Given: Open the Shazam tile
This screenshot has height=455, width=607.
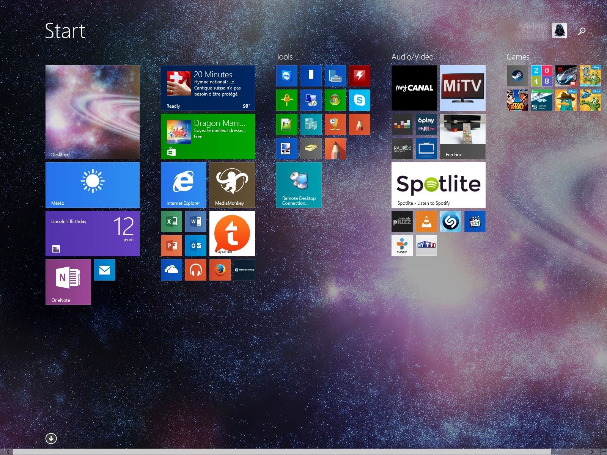Looking at the screenshot, I should tap(451, 221).
